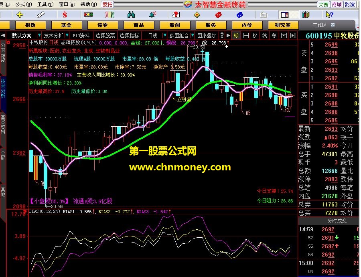This screenshot has width=361, height=277.
Task: Click the 多图组合 toolbar label
Action: 179,35
